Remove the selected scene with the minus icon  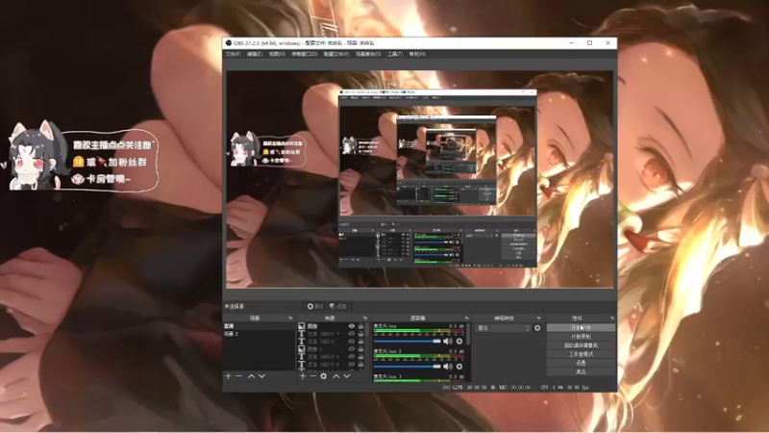[x=238, y=376]
